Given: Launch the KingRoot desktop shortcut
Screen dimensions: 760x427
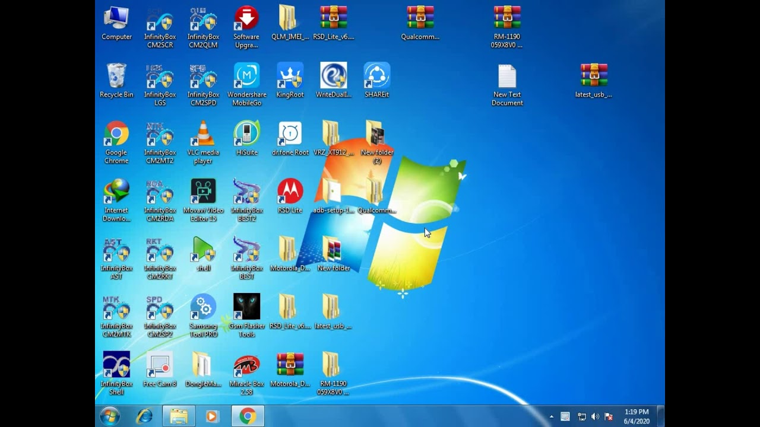Looking at the screenshot, I should [290, 81].
